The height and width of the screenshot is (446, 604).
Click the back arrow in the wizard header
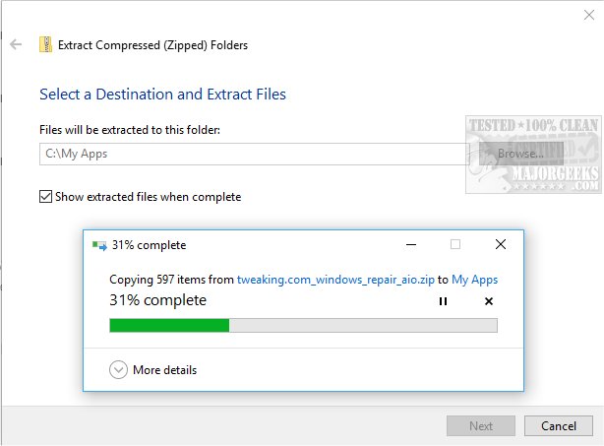[x=16, y=44]
